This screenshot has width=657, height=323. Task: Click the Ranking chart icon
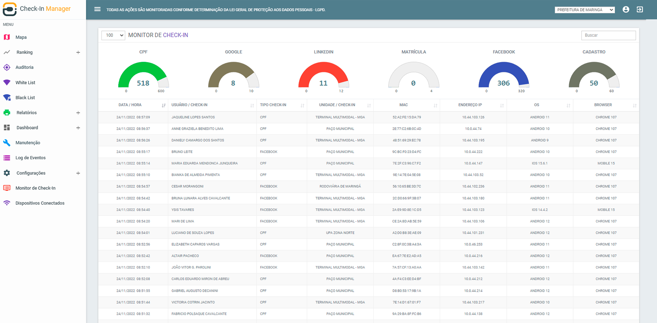(7, 52)
